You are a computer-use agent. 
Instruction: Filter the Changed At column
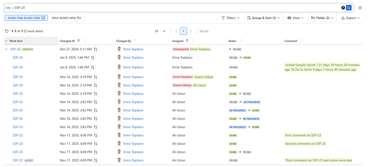[85, 41]
